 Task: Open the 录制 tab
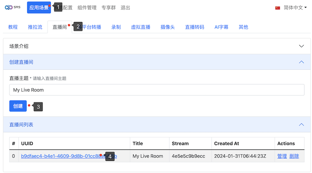click(116, 27)
